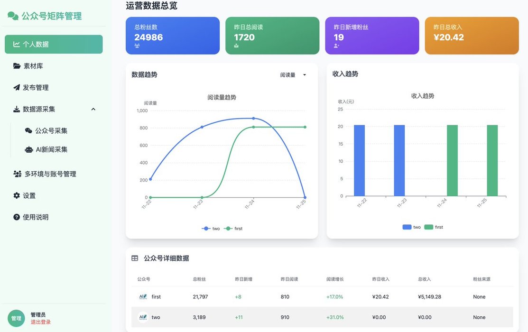Click the WeChat logo icon in sidebar header
The height and width of the screenshot is (332, 528).
13,16
